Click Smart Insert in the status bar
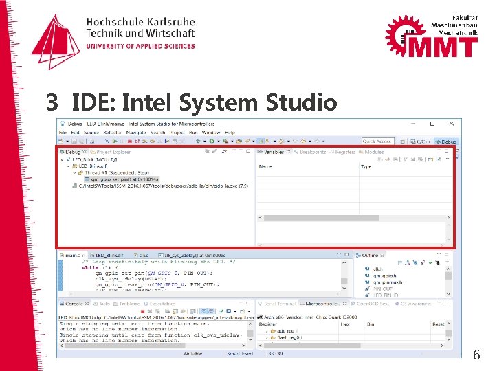 click(240, 354)
